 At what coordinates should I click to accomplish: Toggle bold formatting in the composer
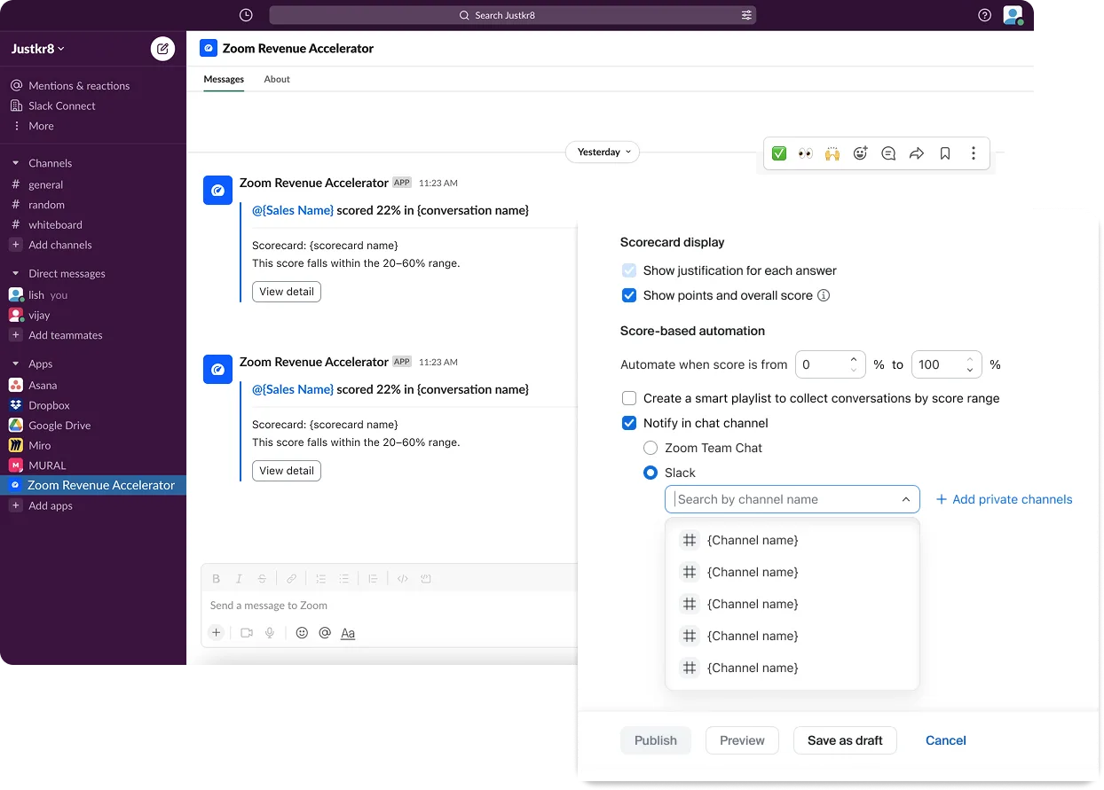click(x=216, y=578)
